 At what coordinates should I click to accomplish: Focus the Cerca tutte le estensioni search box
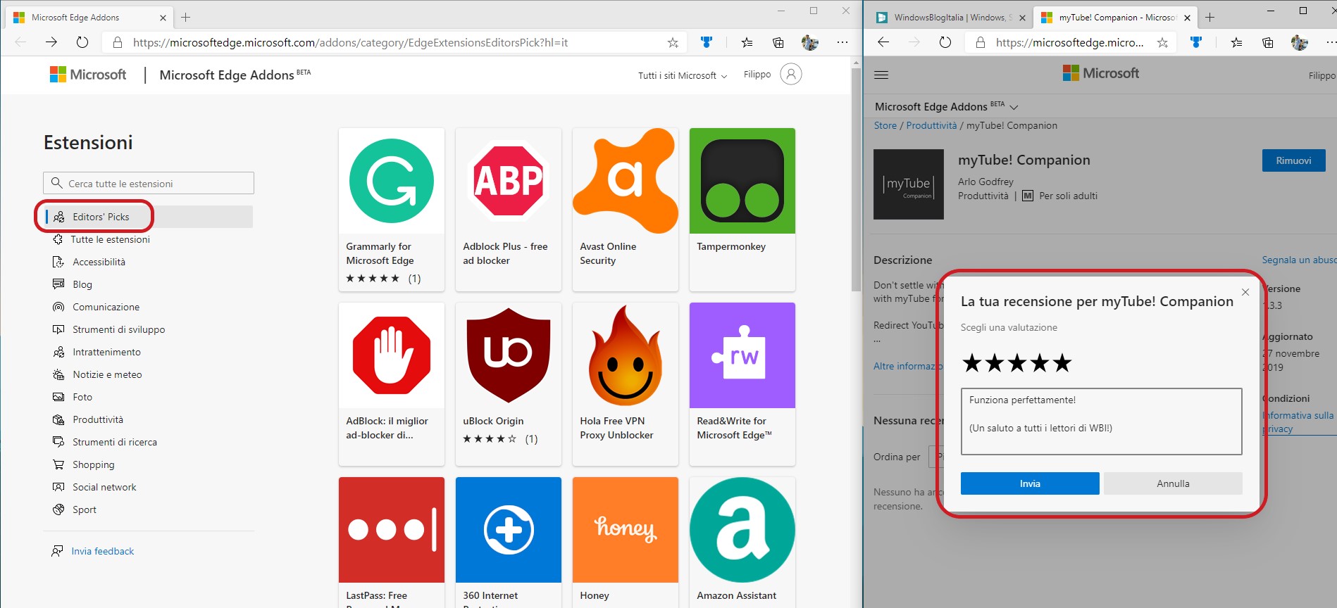[149, 183]
